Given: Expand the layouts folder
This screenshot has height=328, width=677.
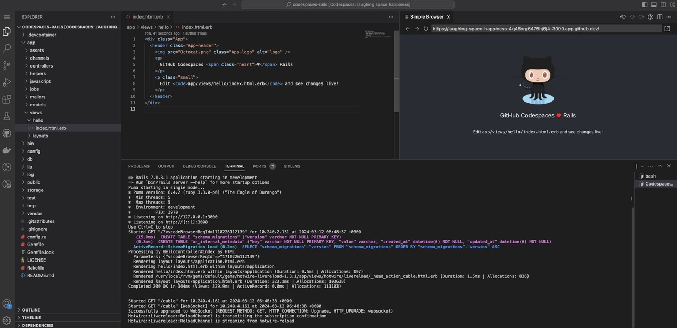Looking at the screenshot, I should [x=69, y=136].
